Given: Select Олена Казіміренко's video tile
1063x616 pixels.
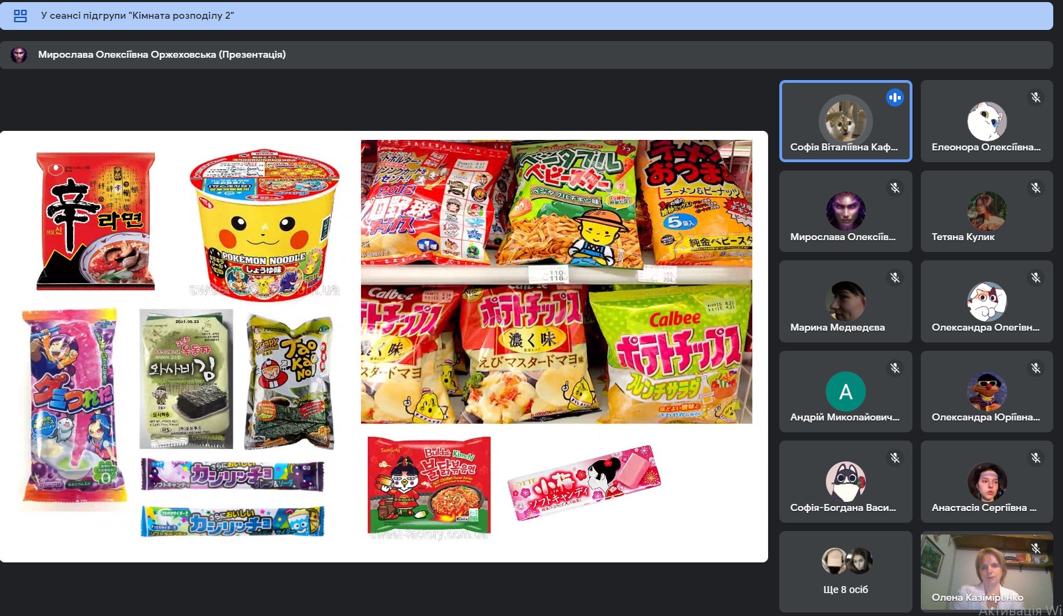Looking at the screenshot, I should (x=987, y=571).
